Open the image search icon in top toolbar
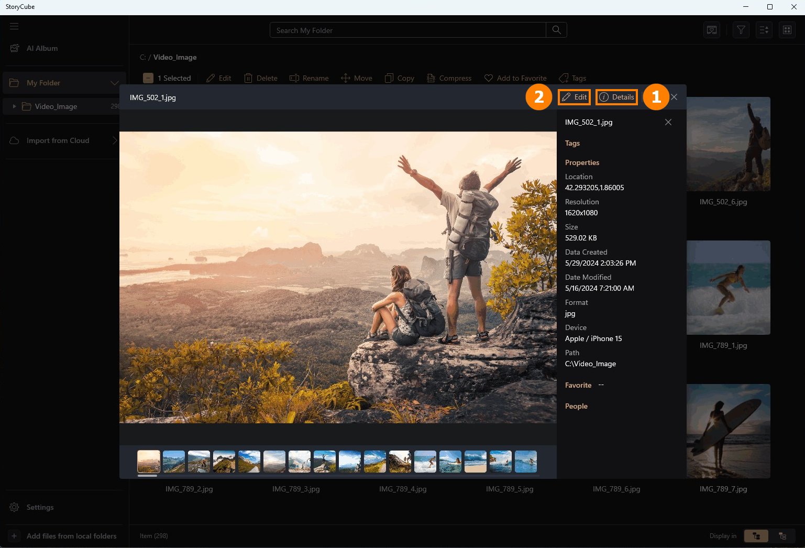 tap(712, 30)
